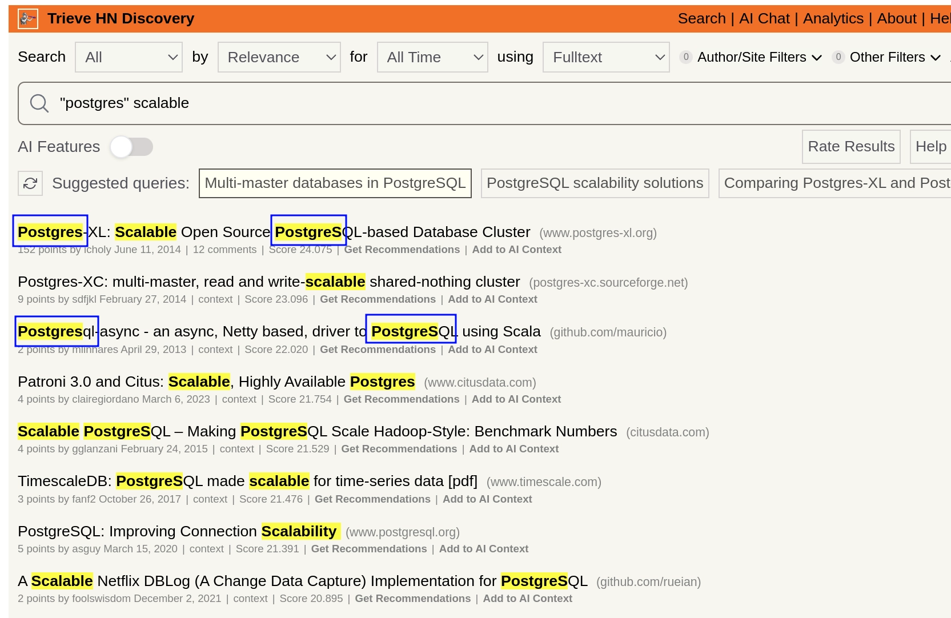Open the Scalable Netflix DBLog result
Image resolution: width=951 pixels, height=618 pixels.
tap(303, 581)
